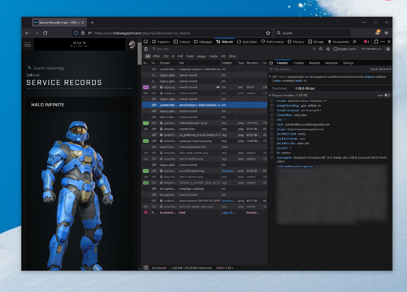This screenshot has width=407, height=292.
Task: Close the Service Records tab
Action: coord(83,23)
